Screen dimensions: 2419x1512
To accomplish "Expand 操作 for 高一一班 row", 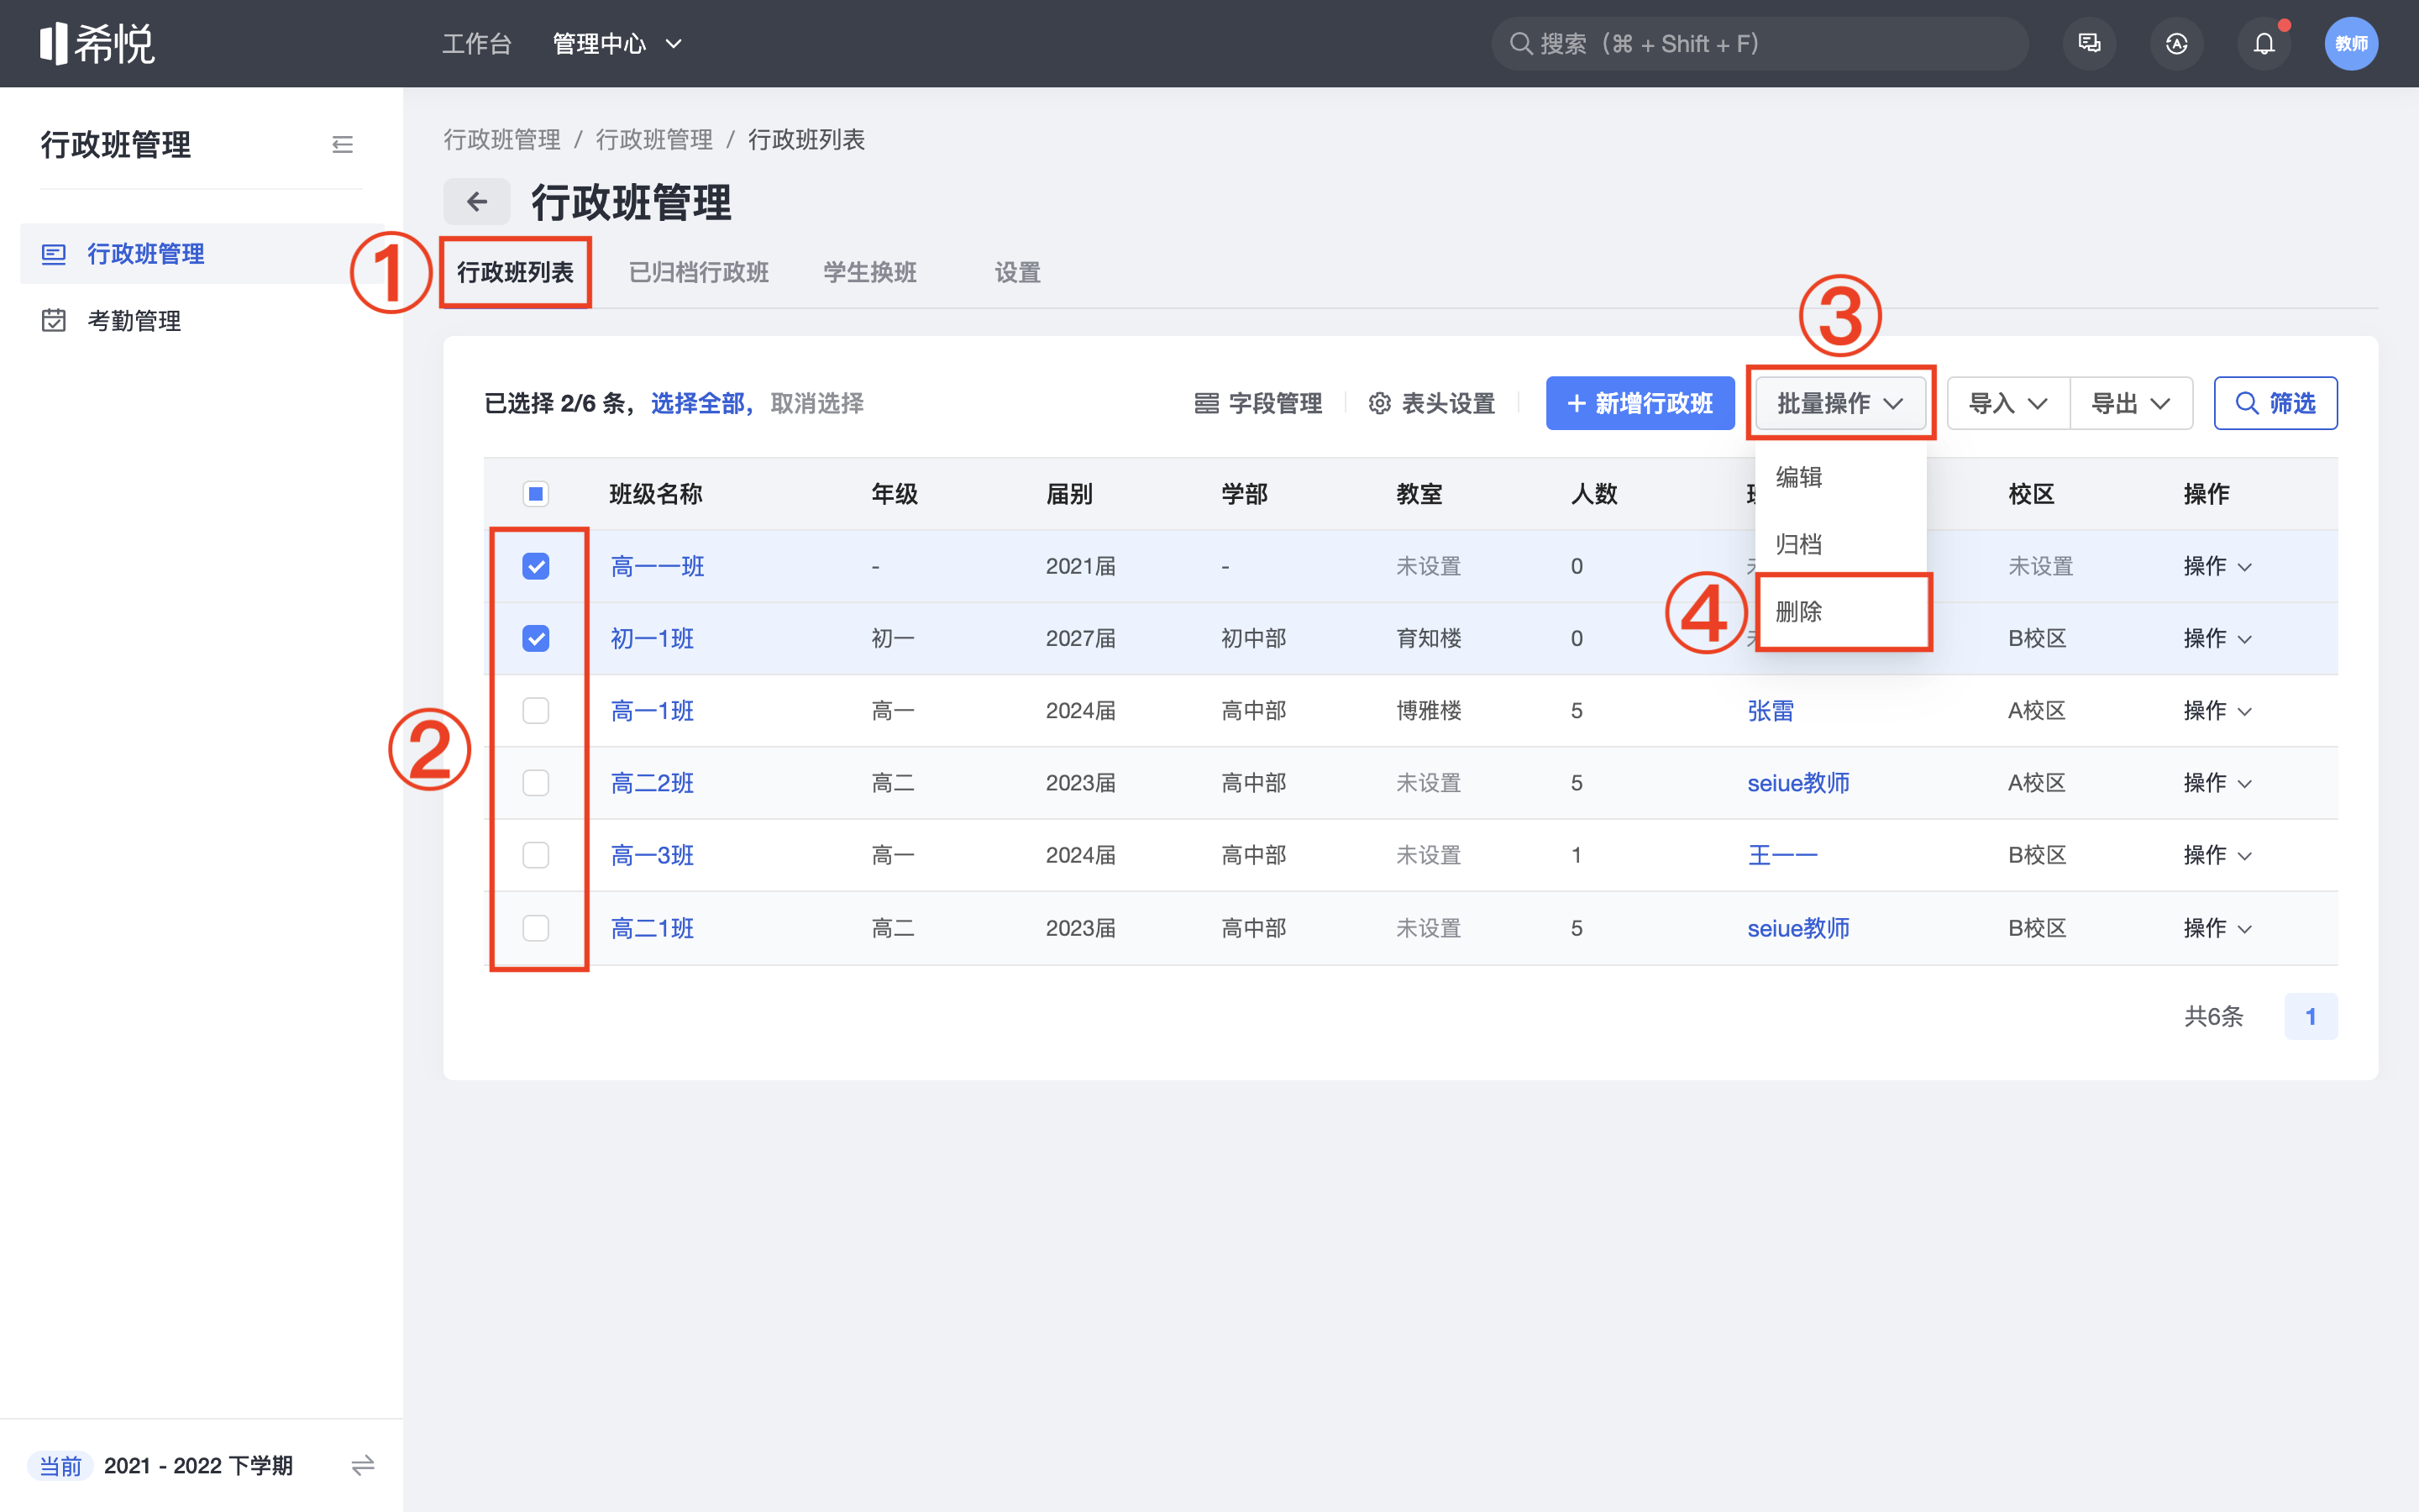I will (2217, 566).
